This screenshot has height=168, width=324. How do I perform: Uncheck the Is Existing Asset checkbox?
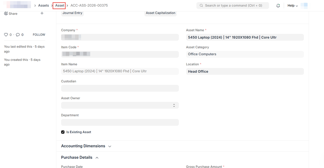click(x=63, y=132)
